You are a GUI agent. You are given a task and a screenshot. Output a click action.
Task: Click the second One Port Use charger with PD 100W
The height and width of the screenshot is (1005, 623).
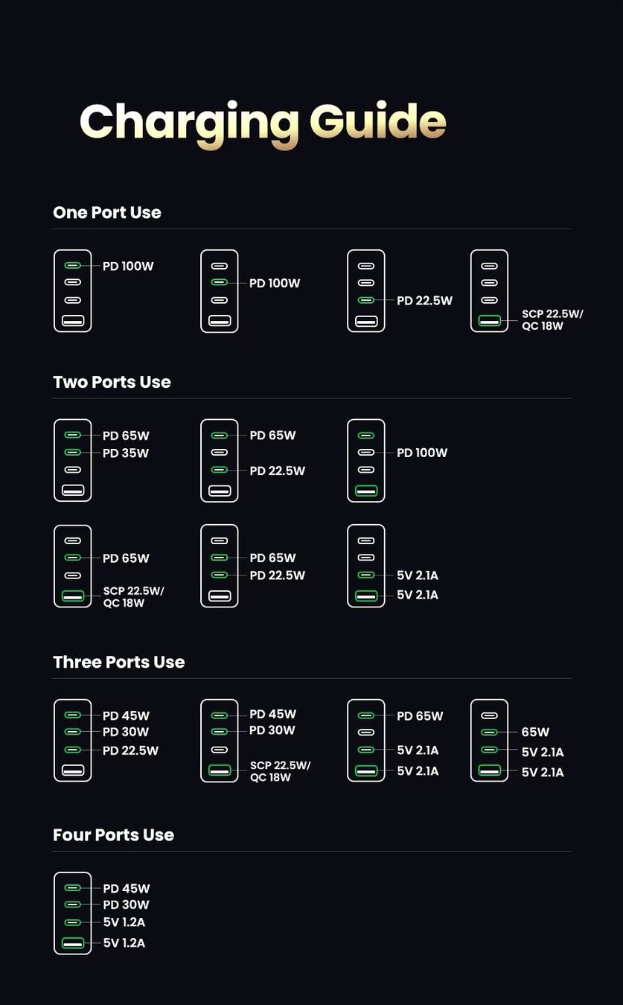pos(220,291)
